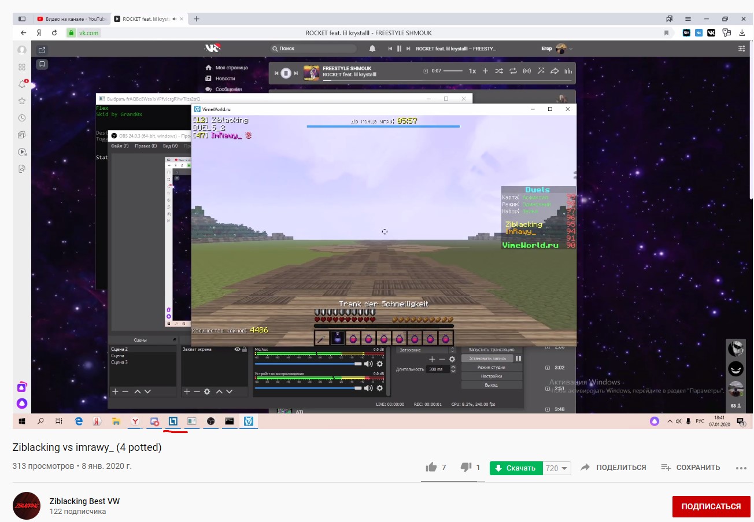
Task: Move the OBS source up
Action: pyautogui.click(x=219, y=391)
